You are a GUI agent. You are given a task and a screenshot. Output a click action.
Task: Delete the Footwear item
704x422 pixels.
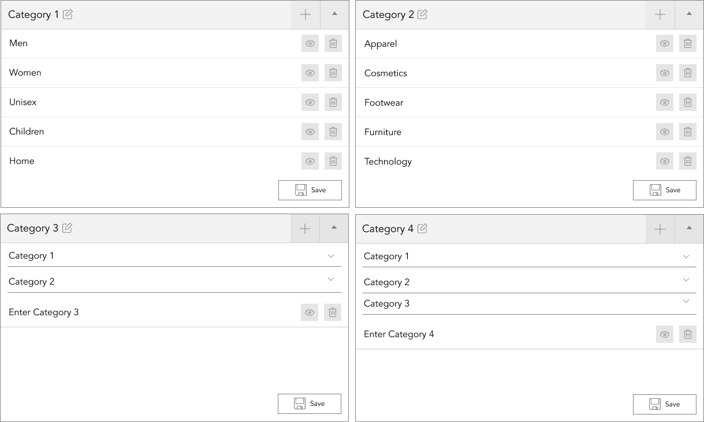pos(687,103)
